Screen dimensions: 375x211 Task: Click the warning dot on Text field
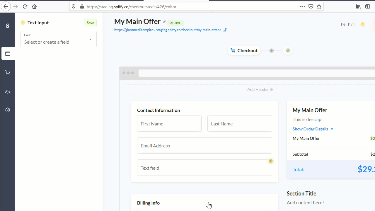pos(271,161)
